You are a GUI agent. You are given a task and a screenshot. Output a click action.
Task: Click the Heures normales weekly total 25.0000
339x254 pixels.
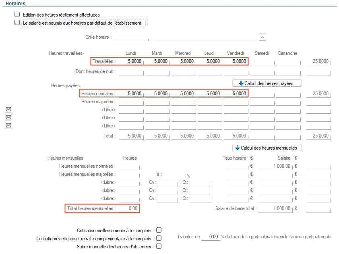(318, 94)
